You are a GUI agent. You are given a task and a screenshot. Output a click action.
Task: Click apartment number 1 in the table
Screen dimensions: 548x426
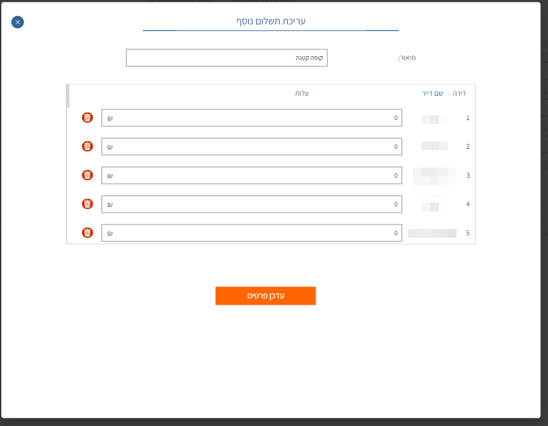[467, 118]
